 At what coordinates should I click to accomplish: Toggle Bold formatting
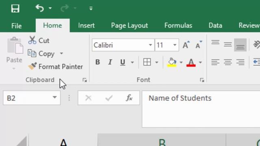tap(97, 62)
